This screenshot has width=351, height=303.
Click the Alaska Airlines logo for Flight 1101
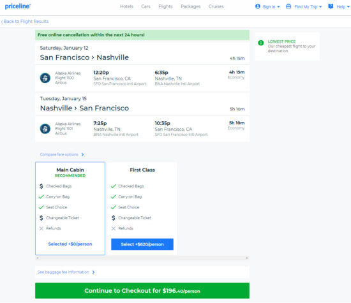pyautogui.click(x=45, y=129)
